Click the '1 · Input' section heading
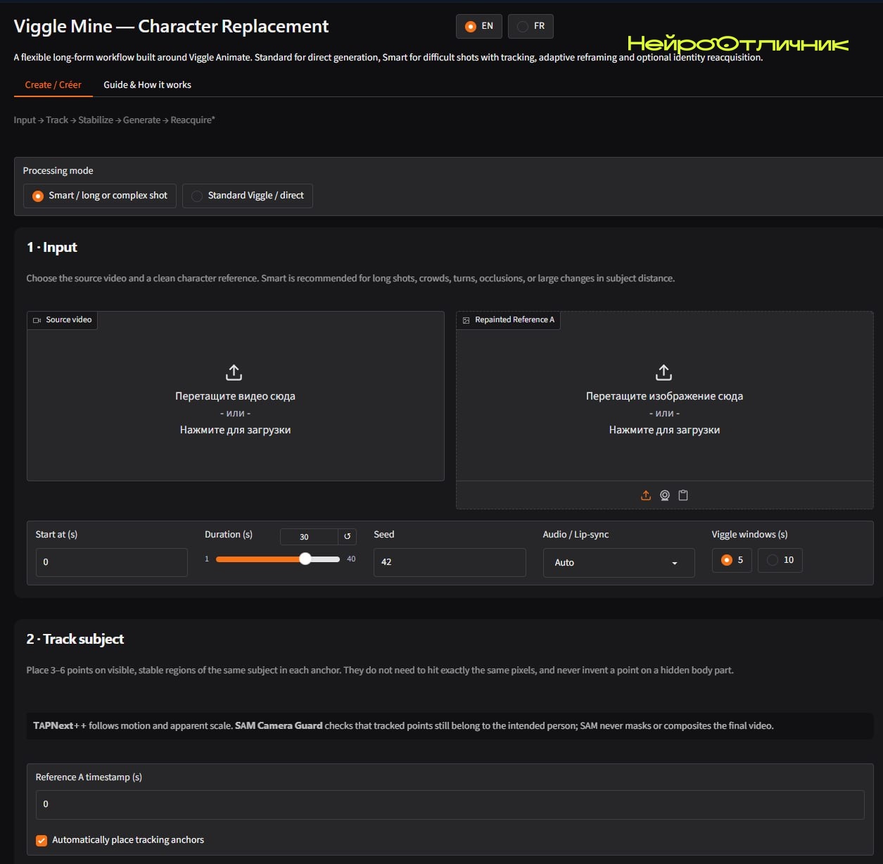883x864 pixels. pos(52,248)
